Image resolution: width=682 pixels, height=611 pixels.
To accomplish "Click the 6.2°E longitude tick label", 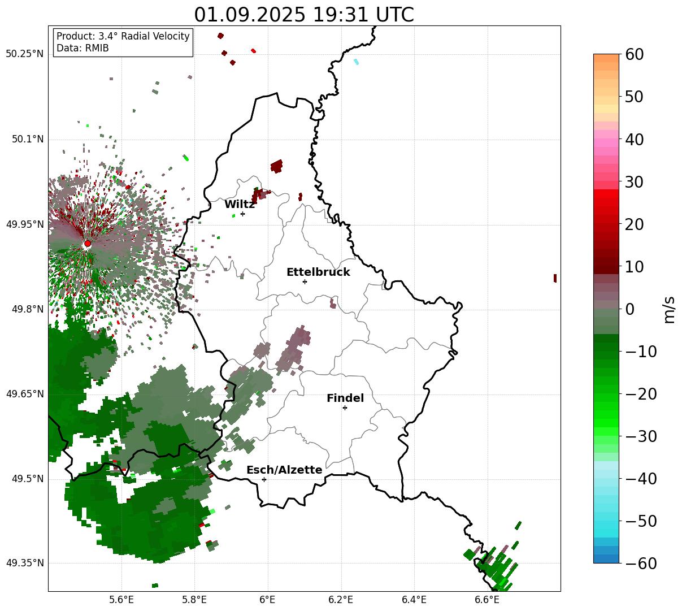I will point(341,600).
